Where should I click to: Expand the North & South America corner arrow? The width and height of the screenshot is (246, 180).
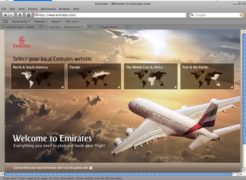[62, 87]
